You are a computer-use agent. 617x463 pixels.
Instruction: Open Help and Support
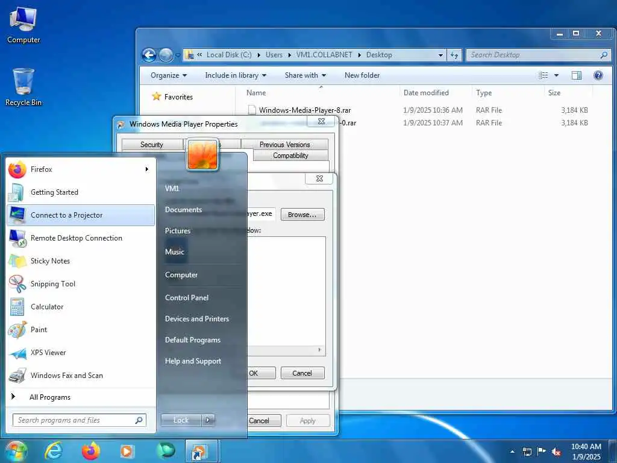[193, 361]
